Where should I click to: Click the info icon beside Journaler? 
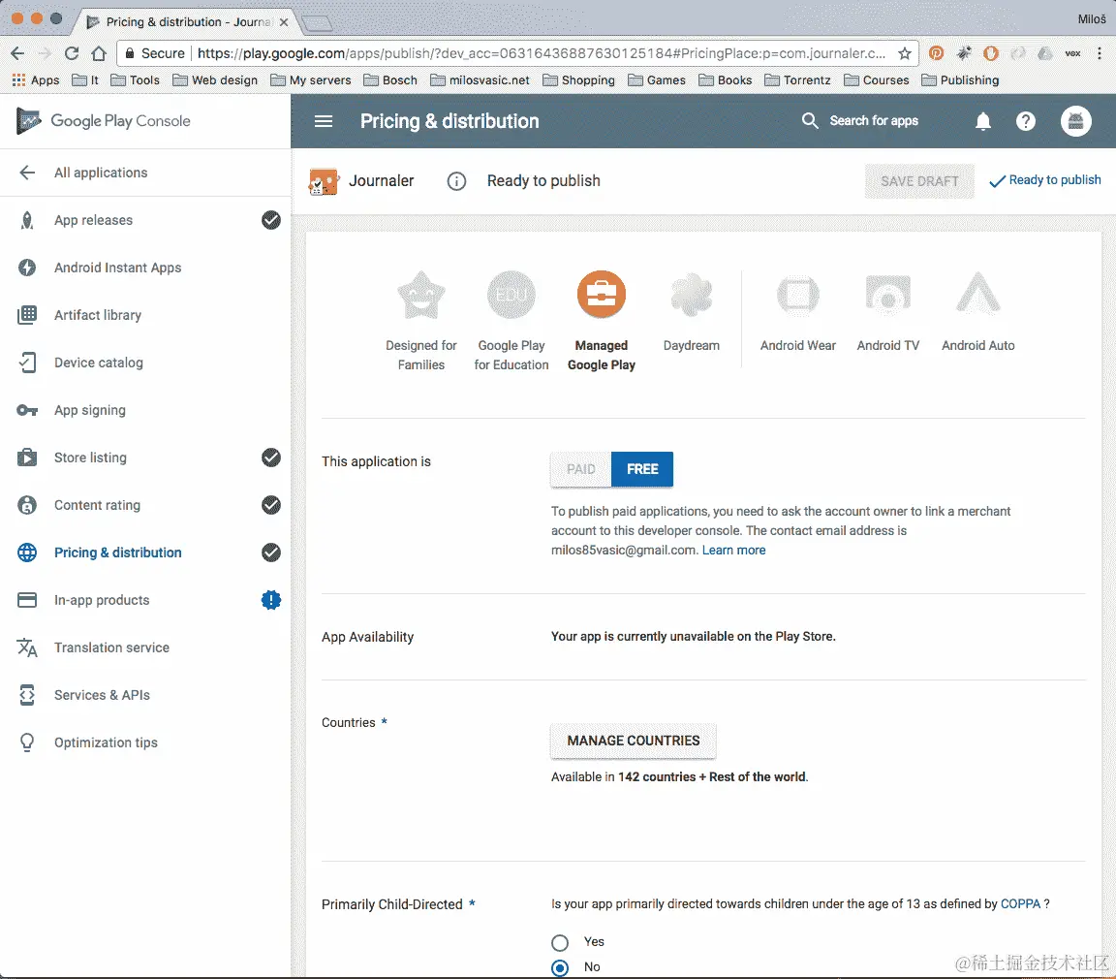[x=456, y=181]
